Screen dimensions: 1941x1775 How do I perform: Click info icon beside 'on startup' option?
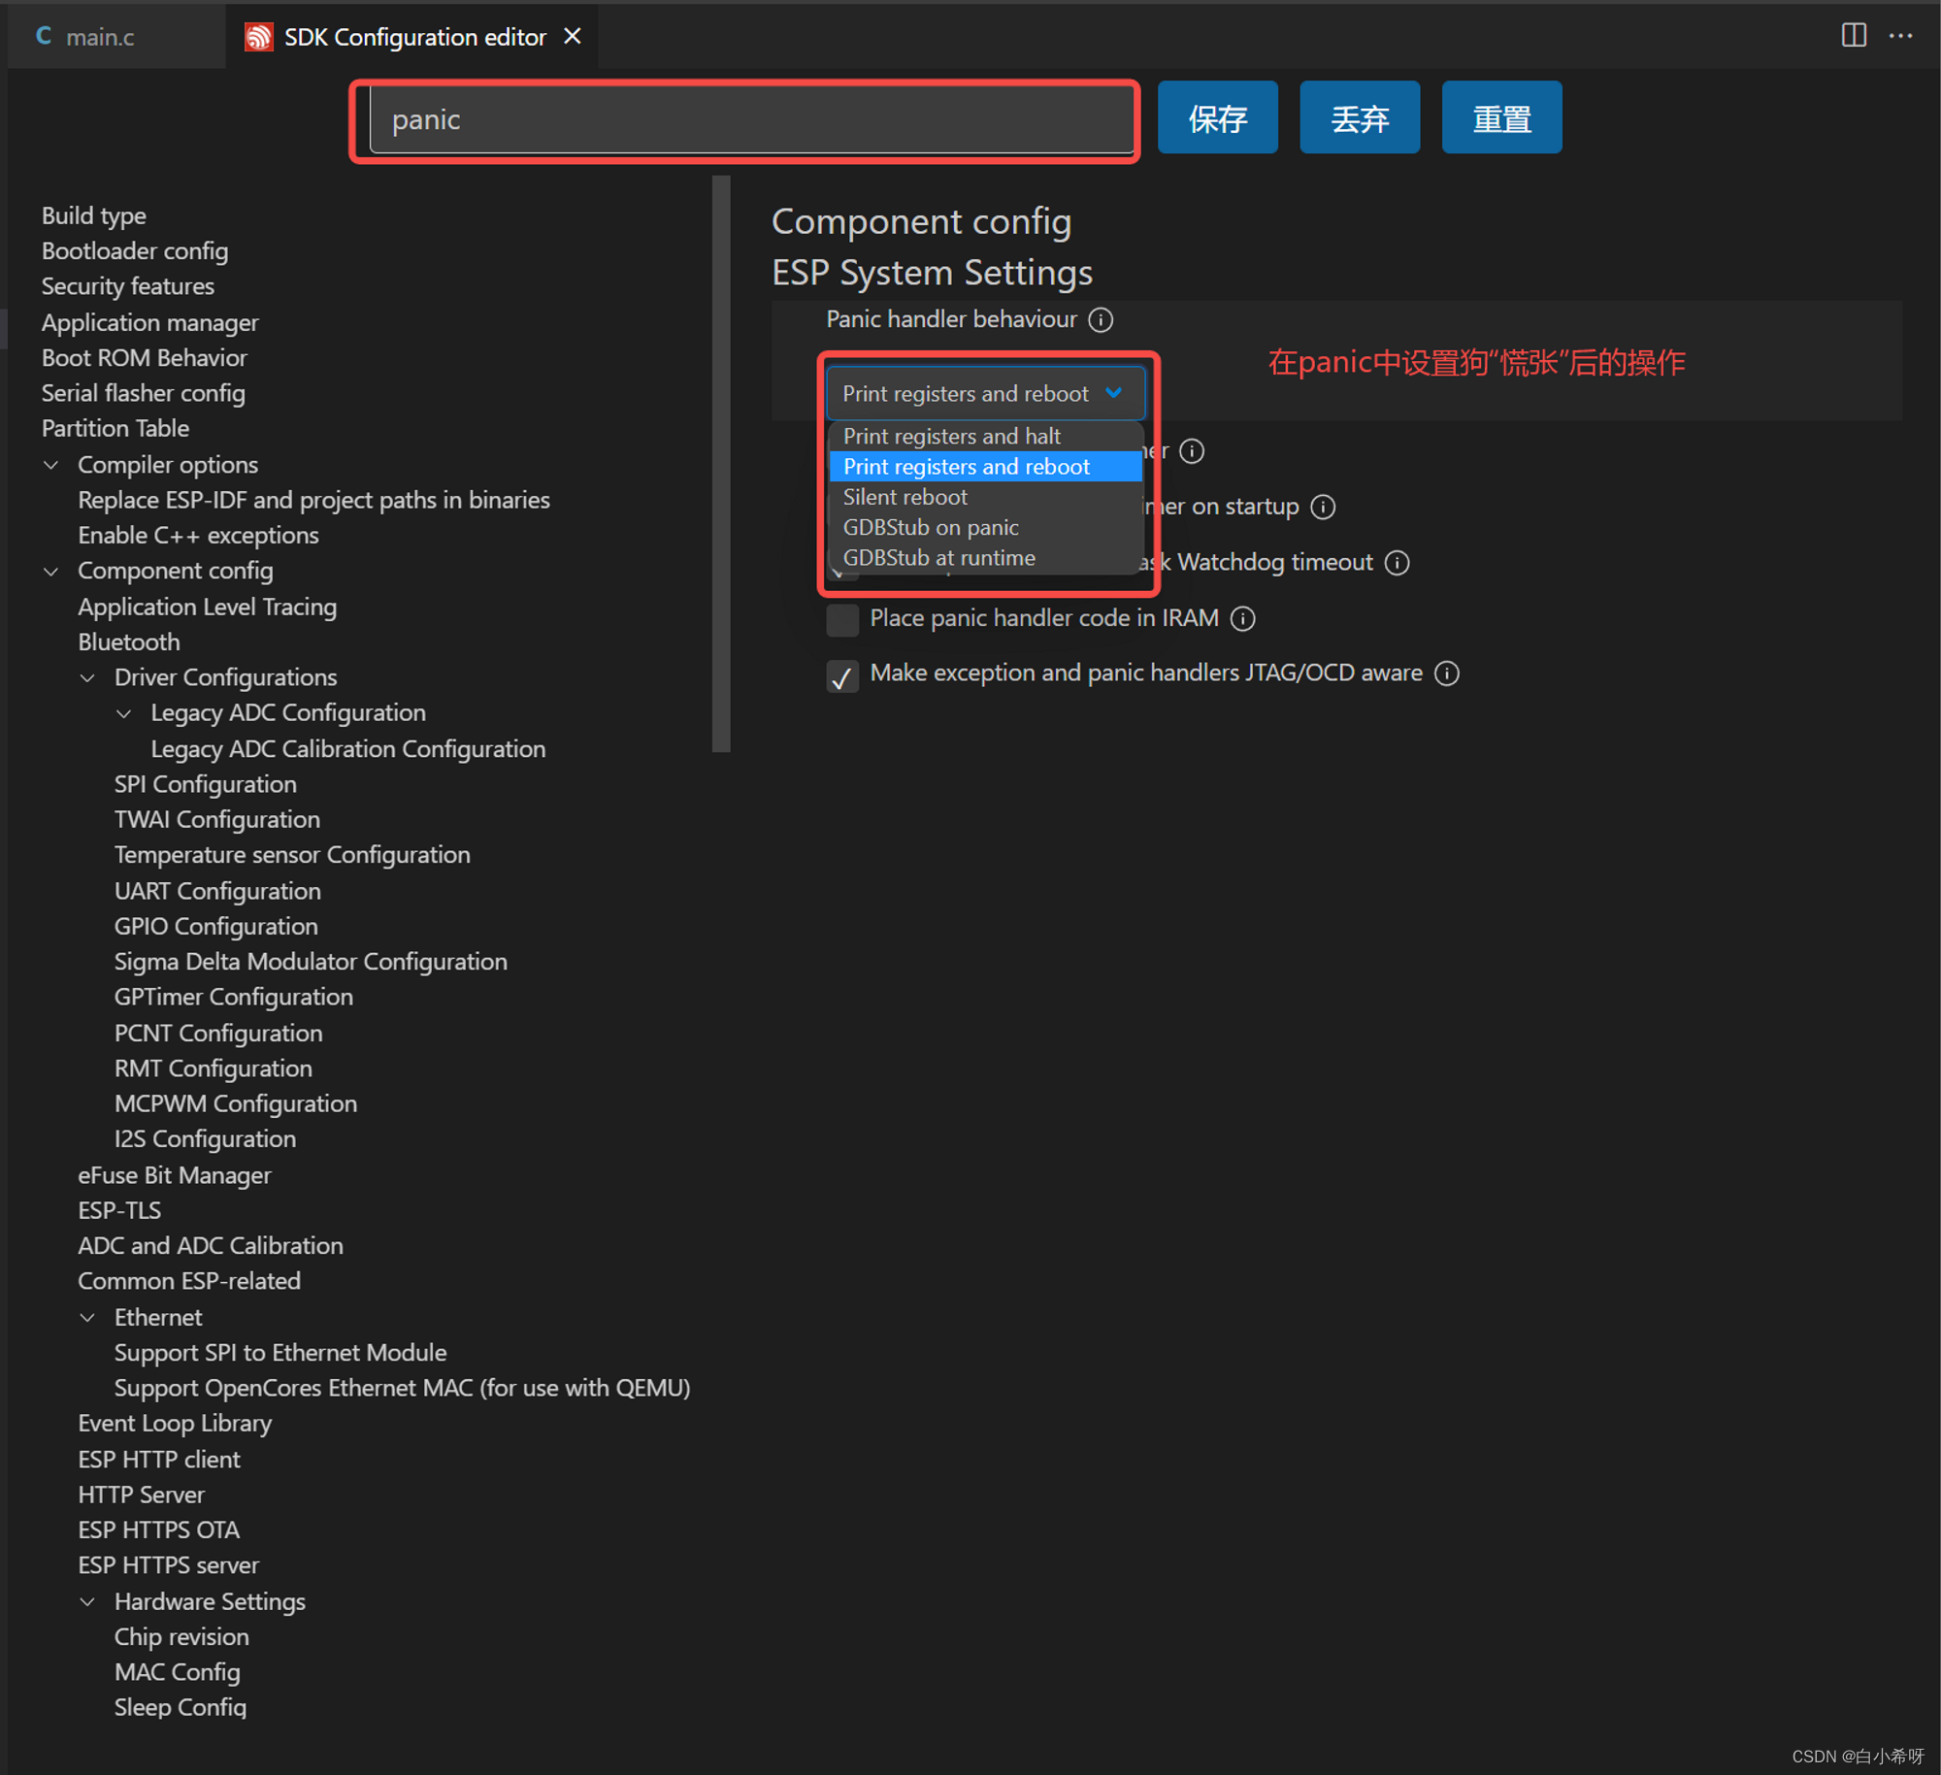click(x=1322, y=507)
